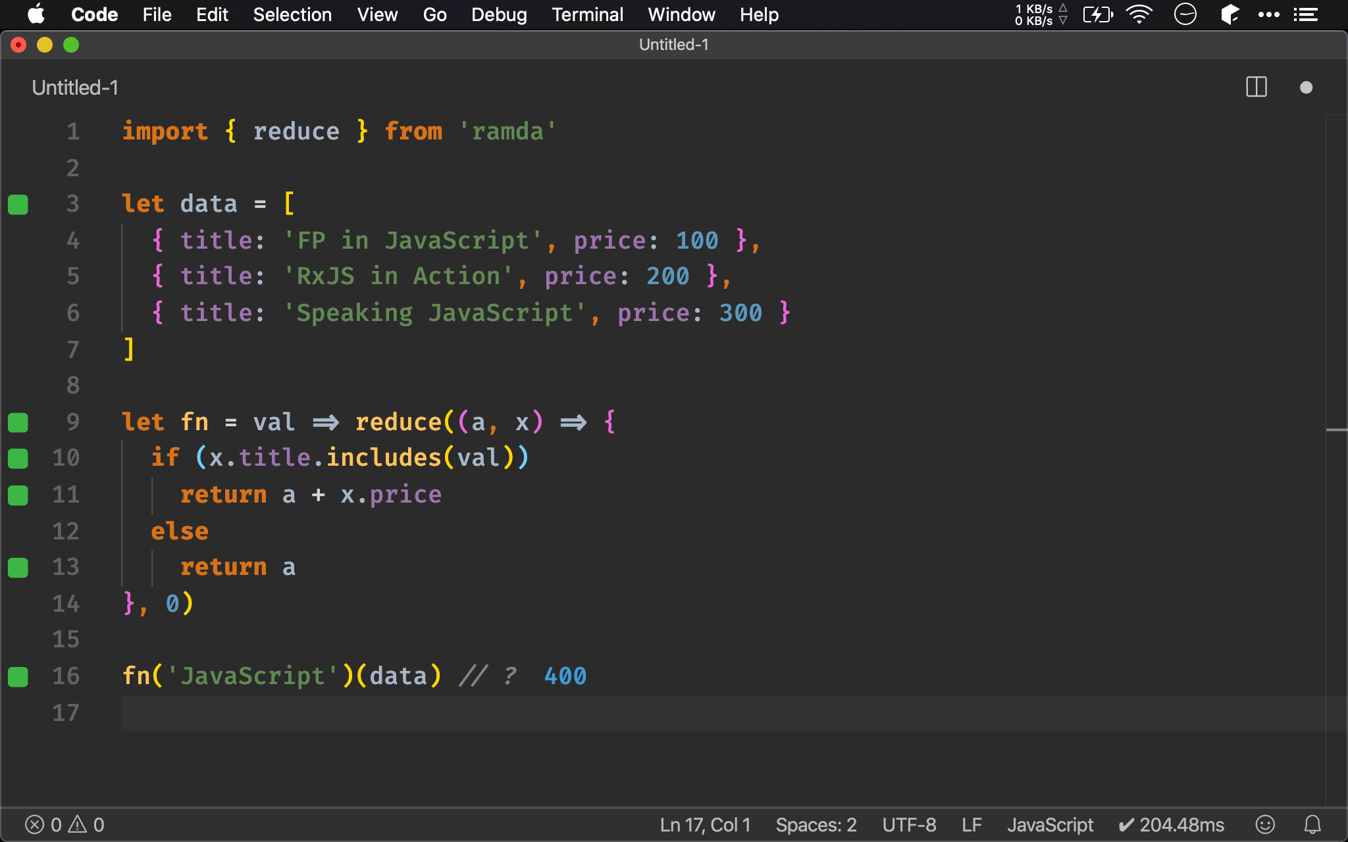Click the 'JavaScript' argument on line 16
The image size is (1348, 842).
click(x=253, y=676)
